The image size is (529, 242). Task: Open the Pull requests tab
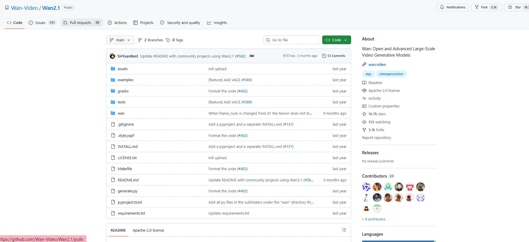click(82, 23)
